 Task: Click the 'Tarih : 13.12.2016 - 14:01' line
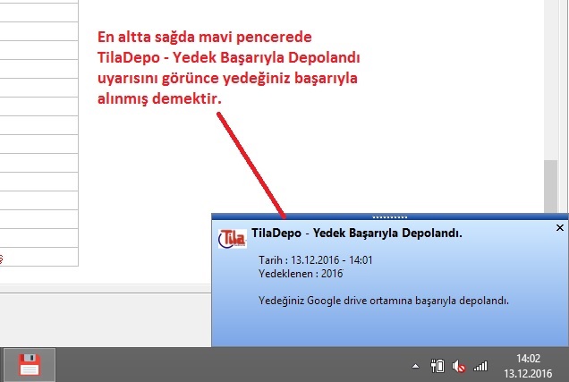point(315,260)
